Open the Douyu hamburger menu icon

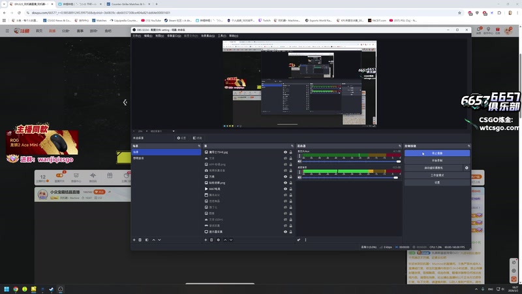[7, 31]
